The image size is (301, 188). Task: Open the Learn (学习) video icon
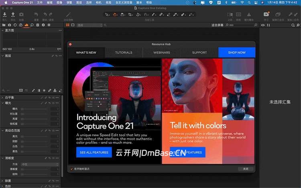pyautogui.click(x=266, y=15)
